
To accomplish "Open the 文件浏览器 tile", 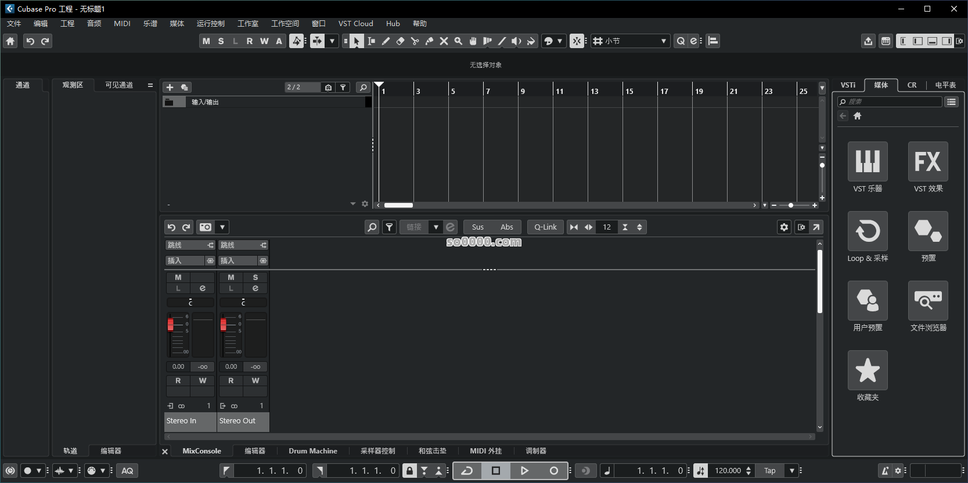I will point(928,301).
